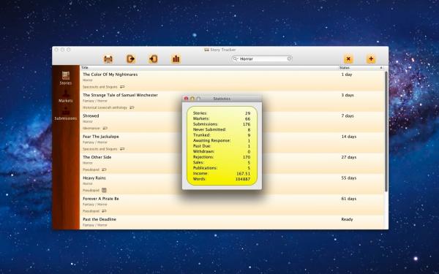Click the Withdrawn row in Statistics

pyautogui.click(x=222, y=151)
